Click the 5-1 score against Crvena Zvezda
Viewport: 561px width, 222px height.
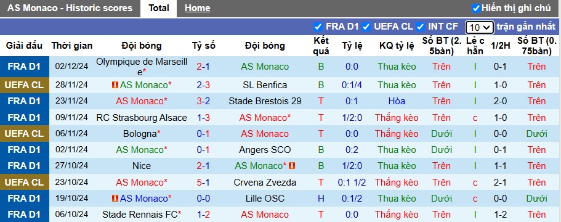(203, 183)
